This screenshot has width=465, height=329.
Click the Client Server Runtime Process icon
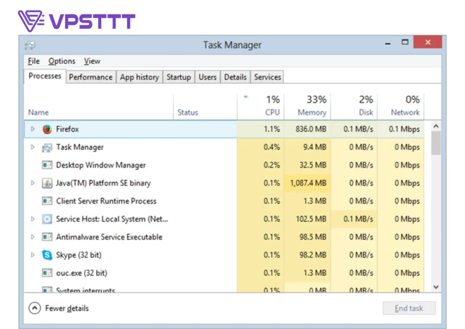(x=47, y=201)
